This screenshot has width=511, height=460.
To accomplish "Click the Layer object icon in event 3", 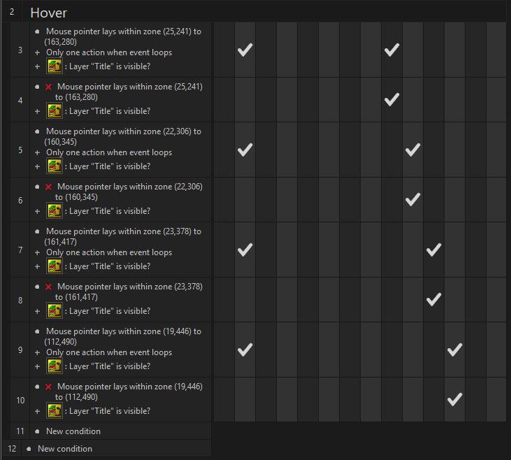I will [x=55, y=66].
